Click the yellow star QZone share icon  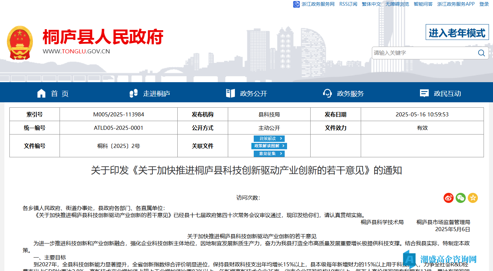472,198
